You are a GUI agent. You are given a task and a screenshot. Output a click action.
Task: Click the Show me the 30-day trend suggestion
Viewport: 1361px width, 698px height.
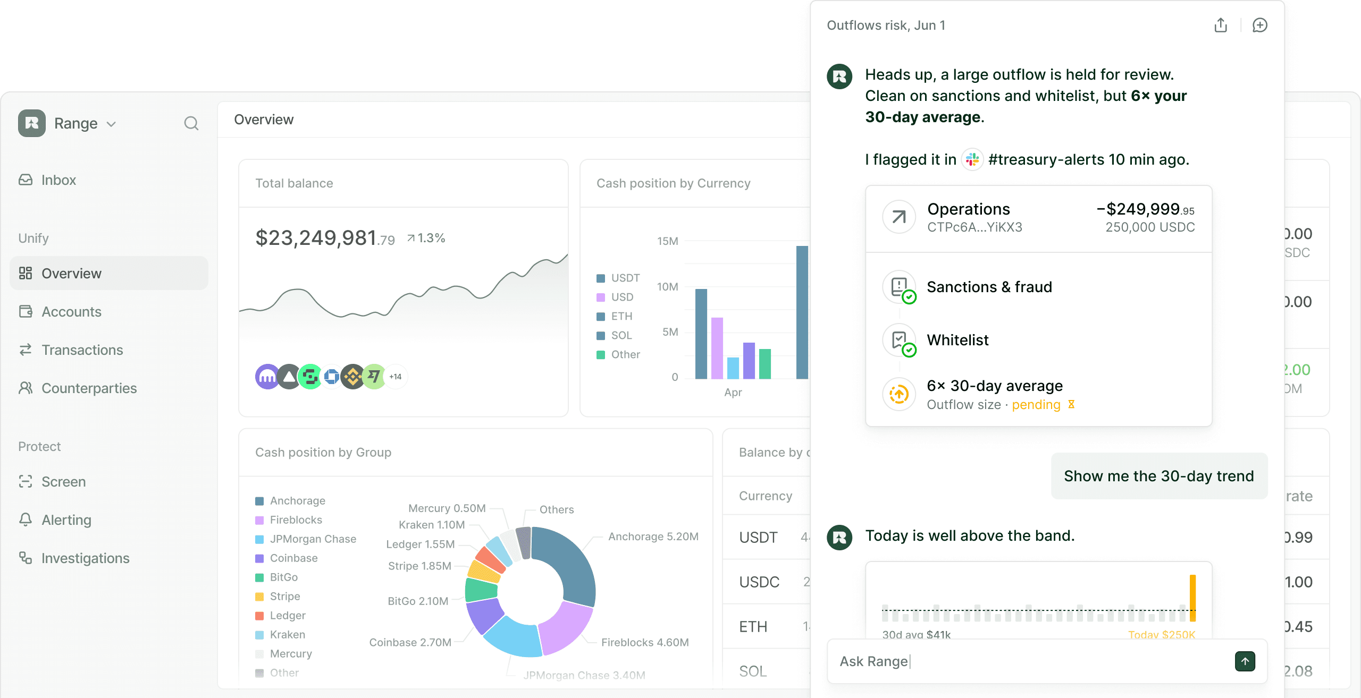click(x=1159, y=476)
